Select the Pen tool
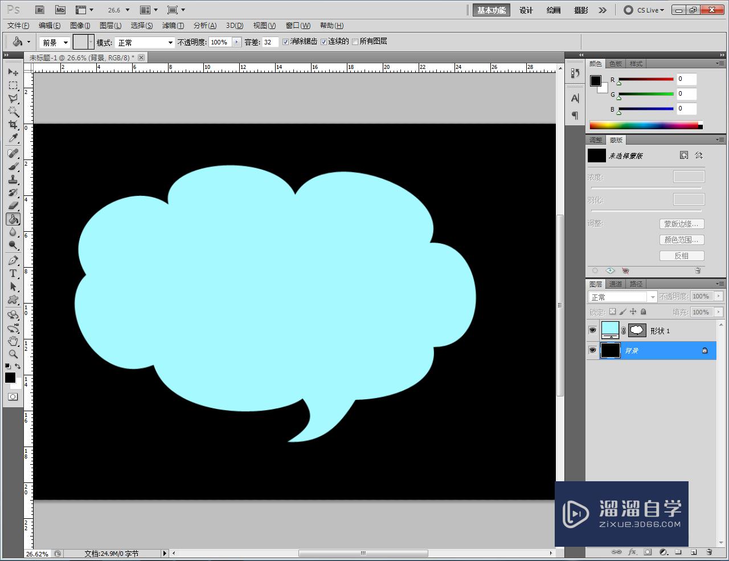 [13, 260]
